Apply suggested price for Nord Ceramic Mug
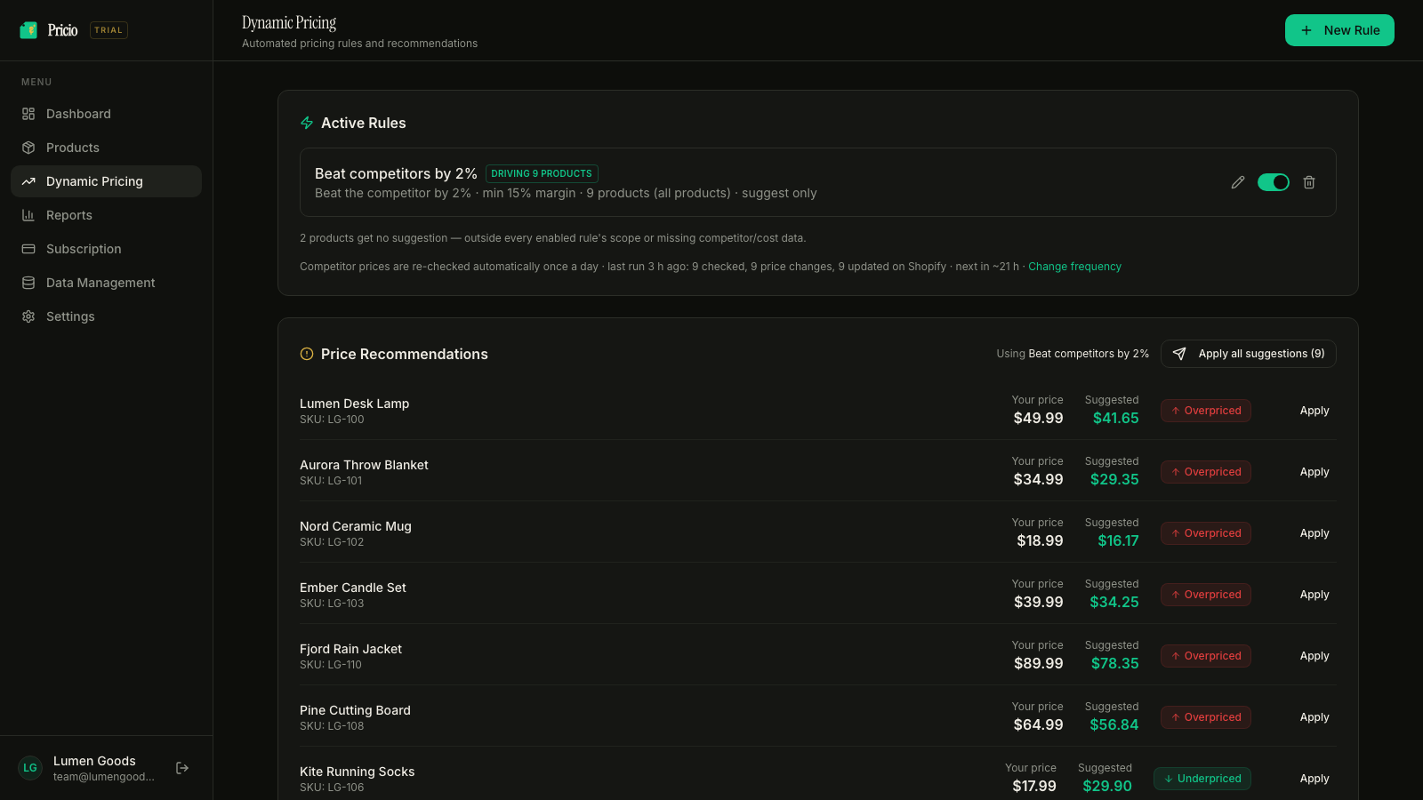The image size is (1423, 800). 1314,533
